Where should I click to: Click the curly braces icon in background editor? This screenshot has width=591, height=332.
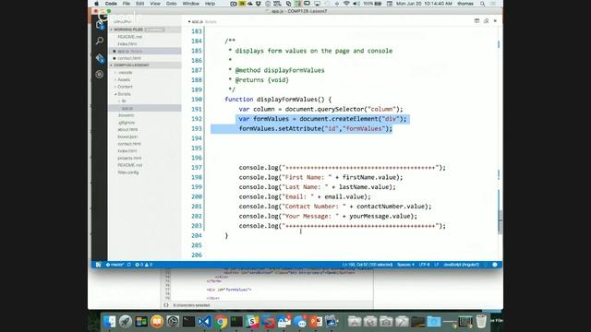point(166,305)
